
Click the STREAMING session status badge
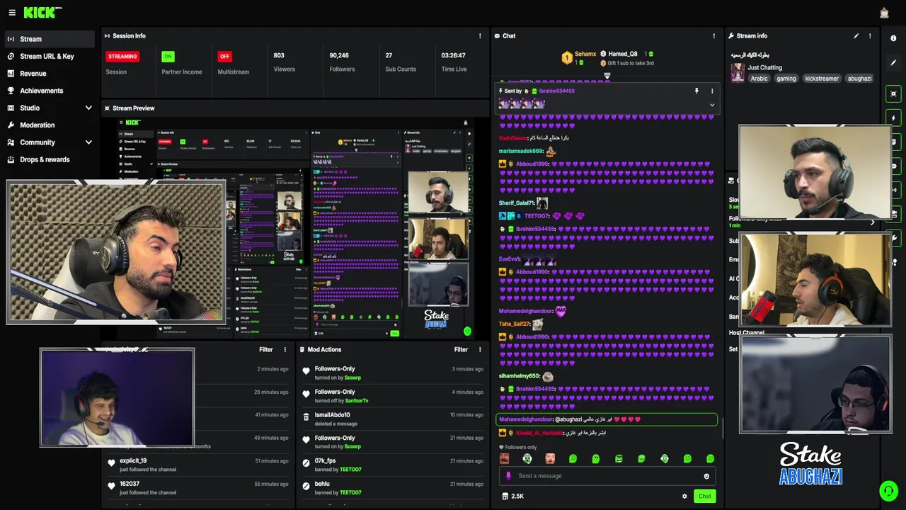click(122, 57)
